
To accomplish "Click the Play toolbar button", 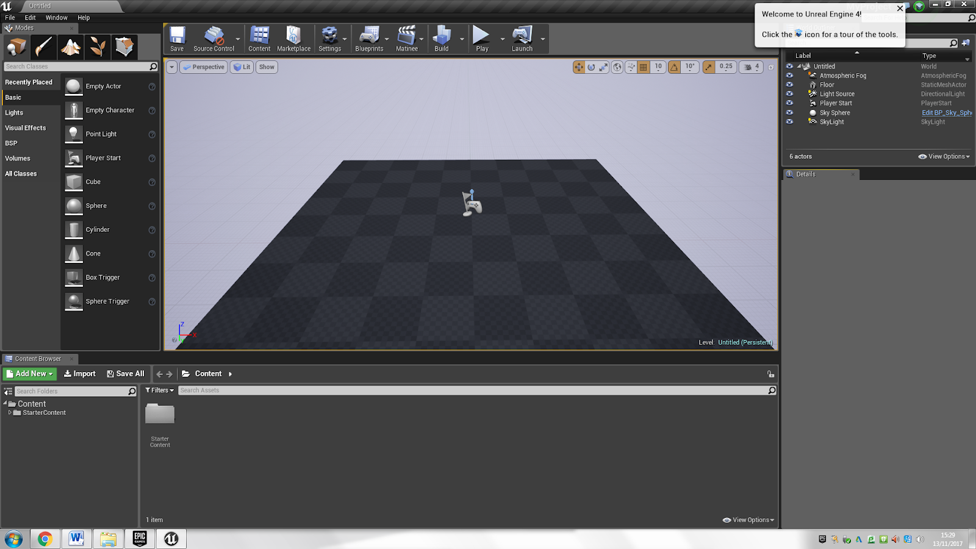I will [x=482, y=39].
